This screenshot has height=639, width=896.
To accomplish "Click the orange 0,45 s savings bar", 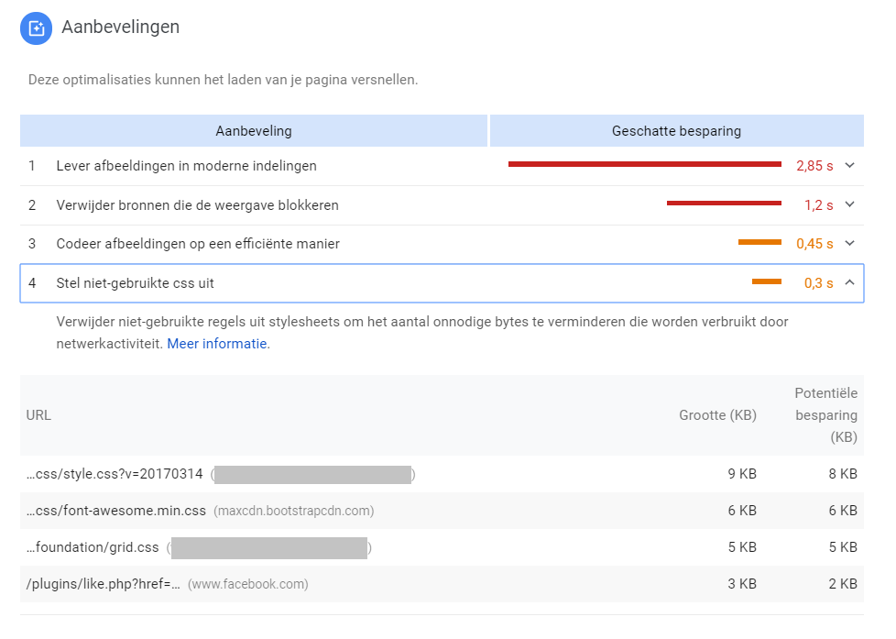I will pyautogui.click(x=759, y=242).
